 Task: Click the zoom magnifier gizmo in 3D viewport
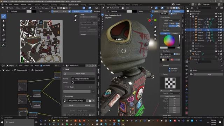(x=155, y=27)
